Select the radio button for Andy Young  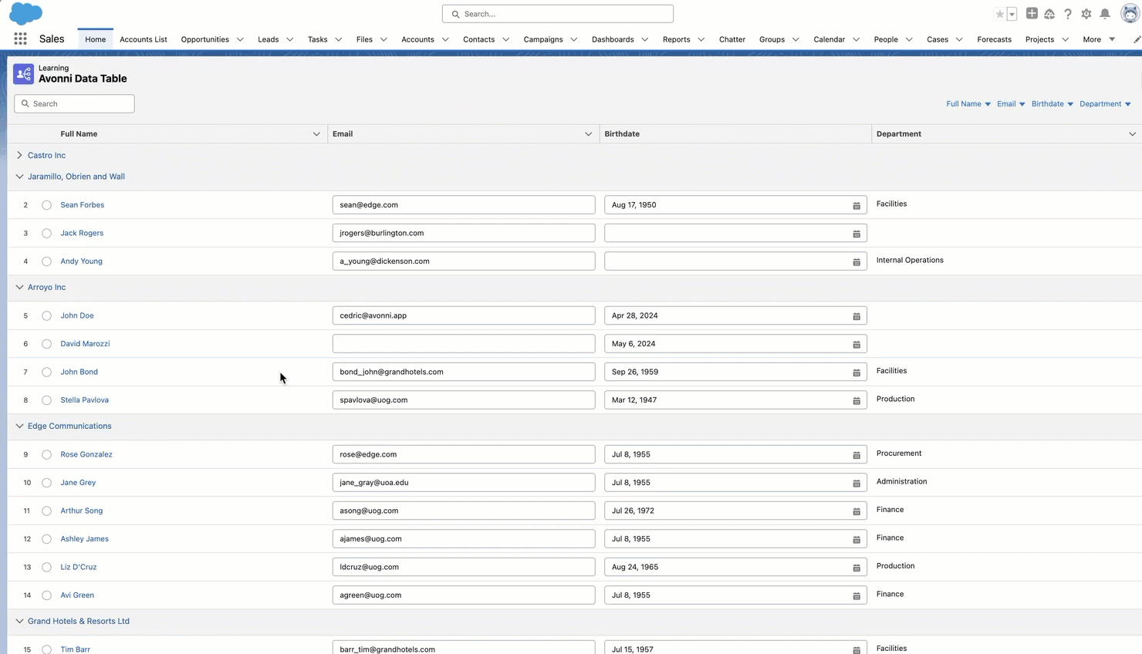[46, 261]
